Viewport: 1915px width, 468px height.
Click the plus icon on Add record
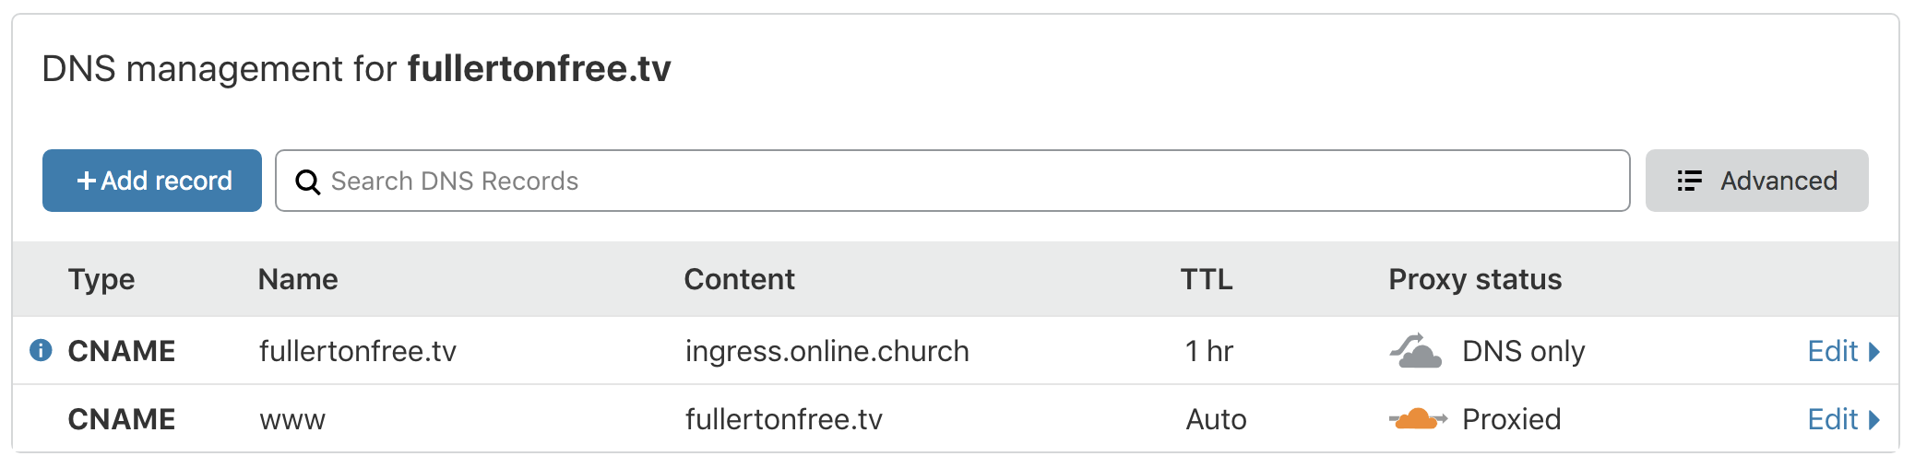point(87,181)
